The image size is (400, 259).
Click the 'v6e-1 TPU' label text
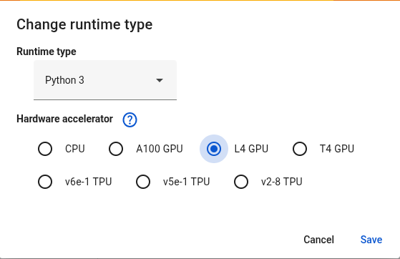[89, 182]
